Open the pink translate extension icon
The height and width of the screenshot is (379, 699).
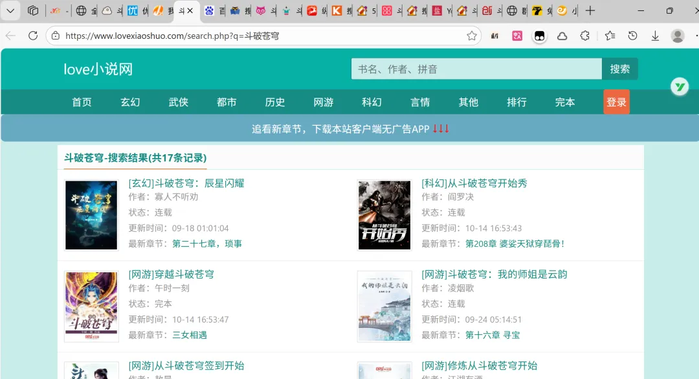coord(517,36)
